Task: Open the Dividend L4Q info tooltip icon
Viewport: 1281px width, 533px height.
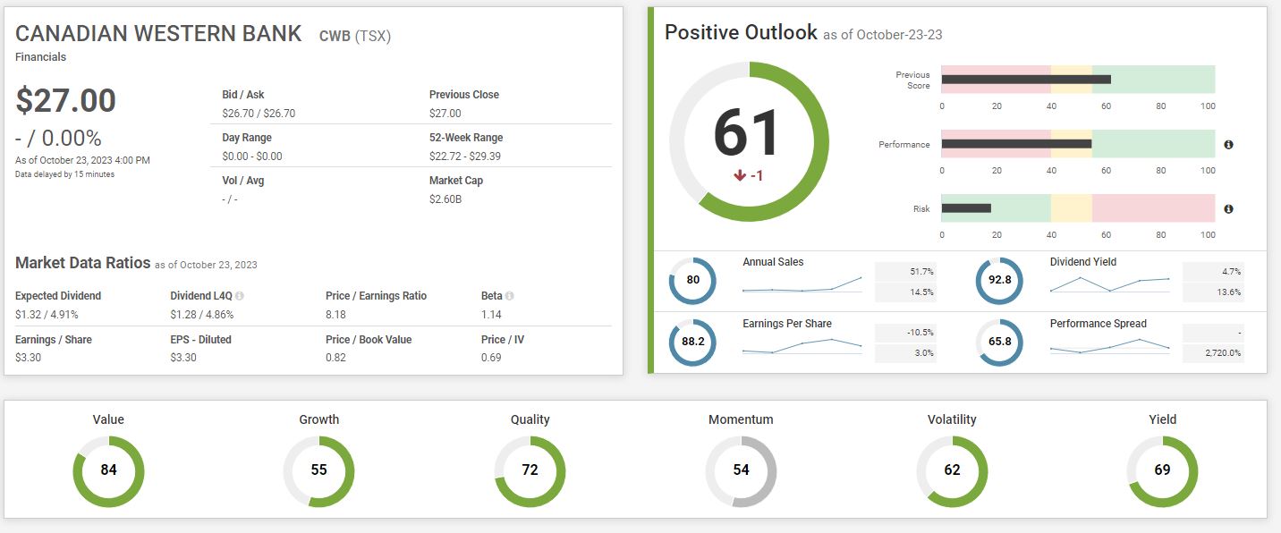Action: coord(240,296)
